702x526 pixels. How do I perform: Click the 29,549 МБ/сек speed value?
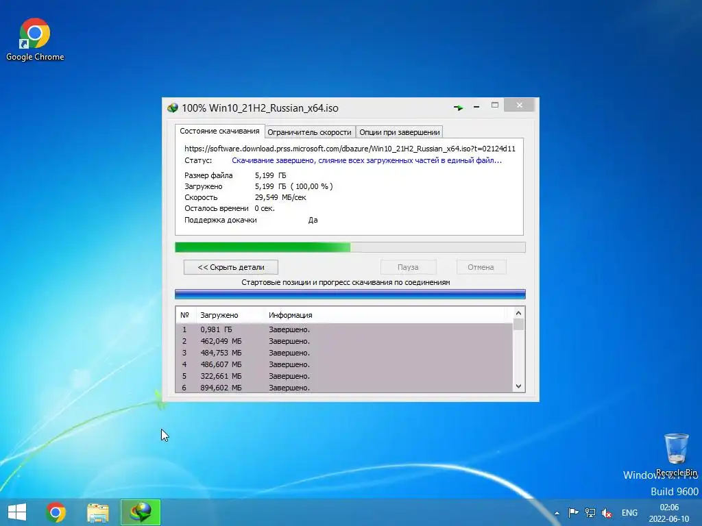point(280,197)
